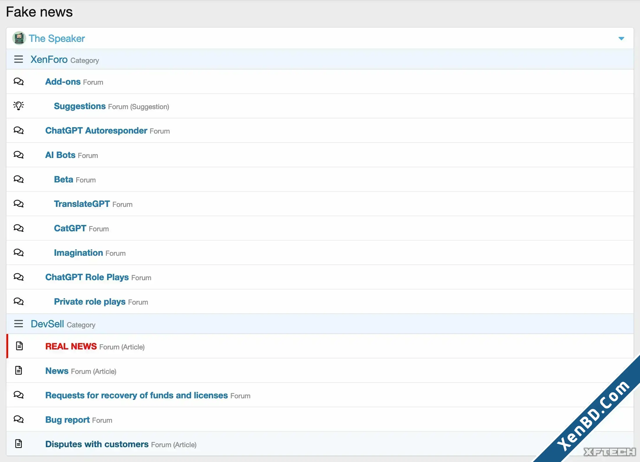Select the Beta forum row
Image resolution: width=640 pixels, height=462 pixels.
pos(320,180)
